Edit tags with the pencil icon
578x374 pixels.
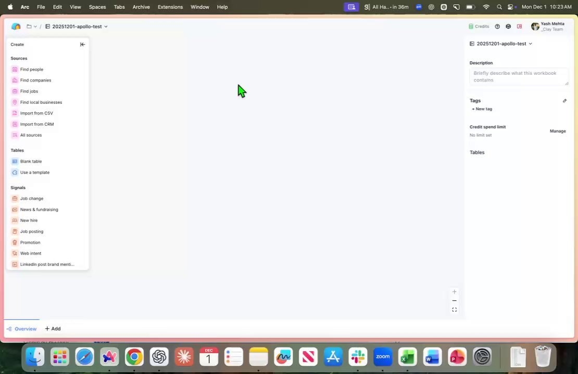(564, 101)
